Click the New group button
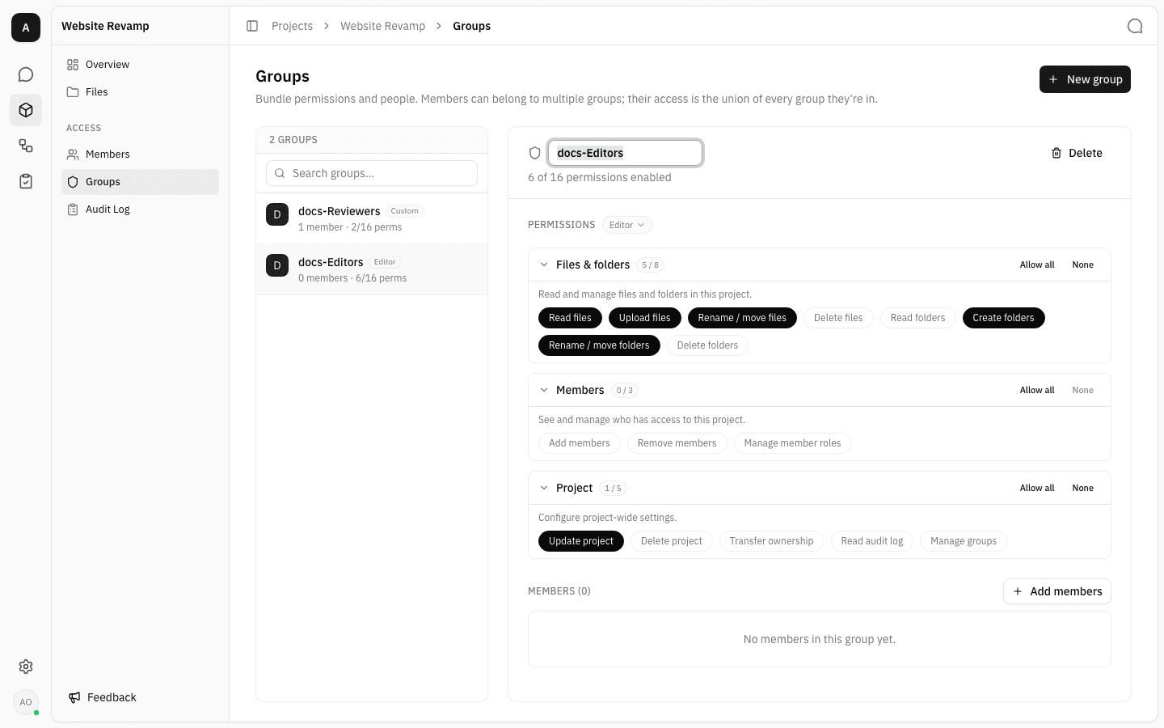1164x728 pixels. pyautogui.click(x=1085, y=79)
